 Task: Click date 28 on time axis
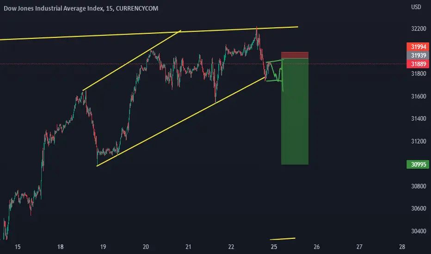point(402,247)
